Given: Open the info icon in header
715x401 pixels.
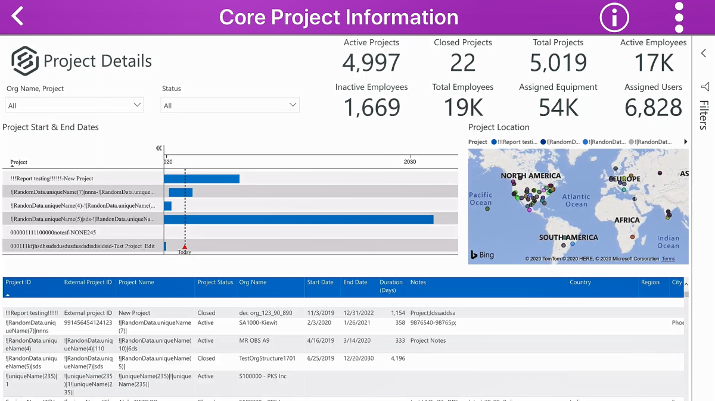Looking at the screenshot, I should point(614,17).
